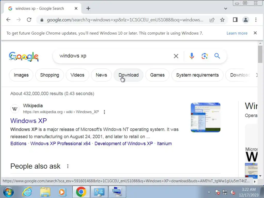
Task: Select the System requirements filter chip
Action: (197, 75)
